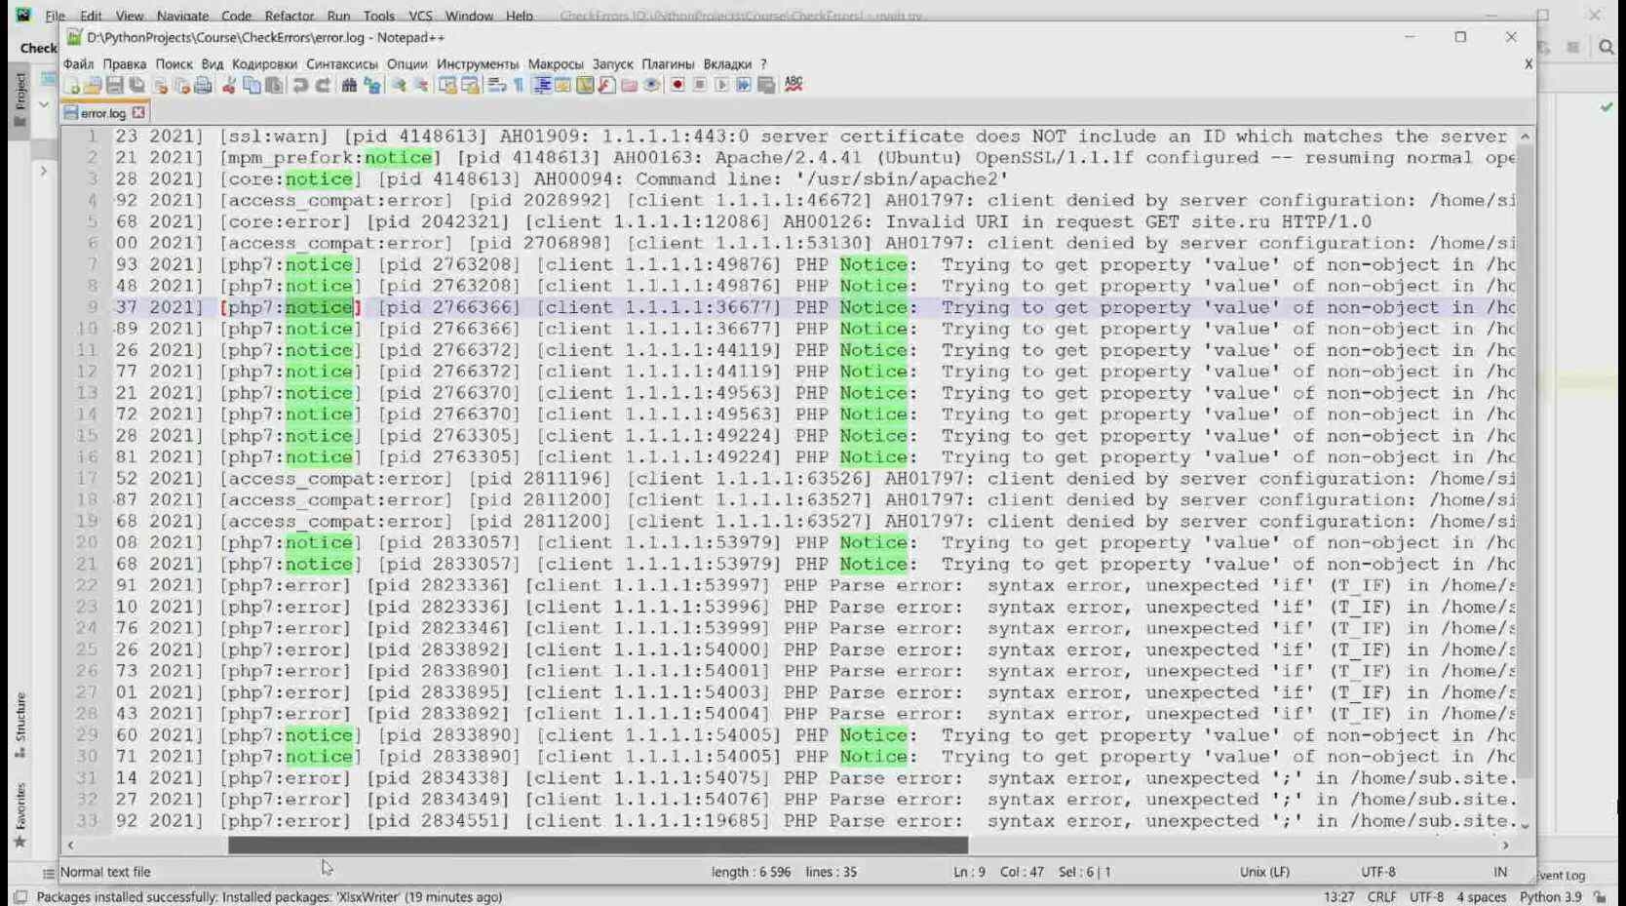Open the Поиск menu
1626x906 pixels.
(x=174, y=63)
